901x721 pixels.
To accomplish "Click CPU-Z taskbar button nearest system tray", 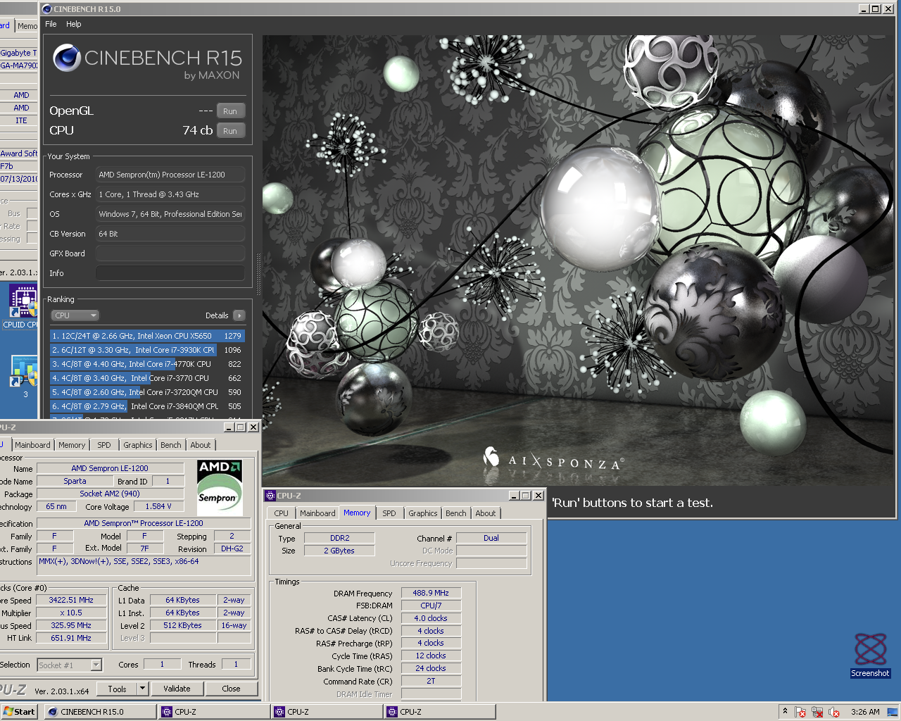I will (x=439, y=712).
